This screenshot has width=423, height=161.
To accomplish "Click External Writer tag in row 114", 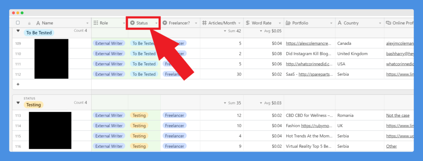I will (x=109, y=125).
